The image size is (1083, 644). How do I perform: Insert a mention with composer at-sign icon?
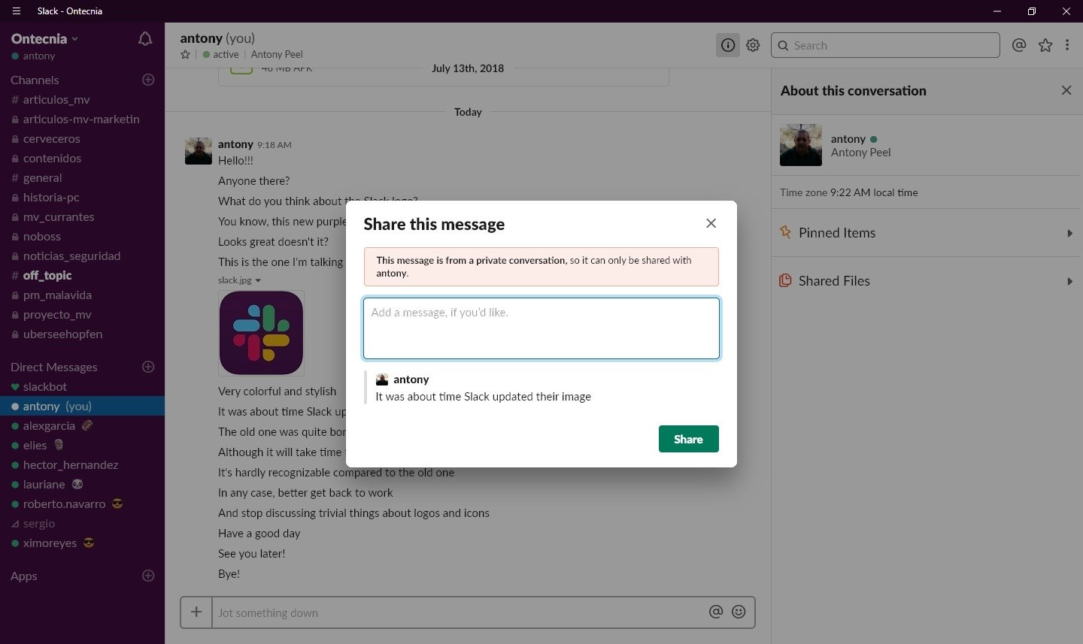[716, 612]
